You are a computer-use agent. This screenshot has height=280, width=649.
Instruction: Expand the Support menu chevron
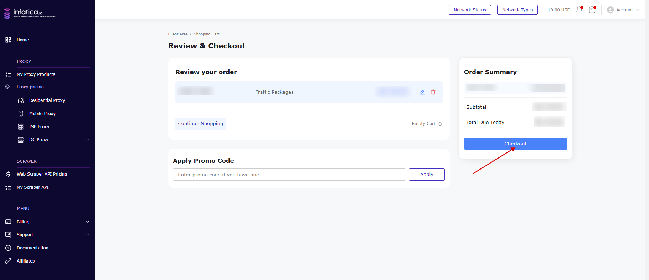[x=88, y=235]
